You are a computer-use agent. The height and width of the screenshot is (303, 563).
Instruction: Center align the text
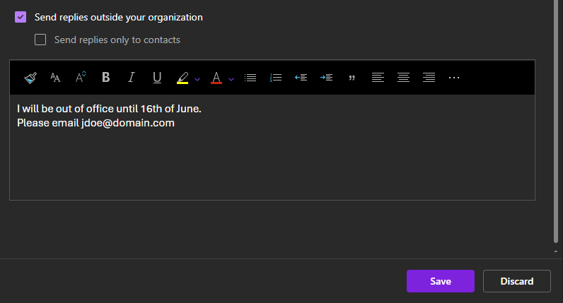point(403,78)
